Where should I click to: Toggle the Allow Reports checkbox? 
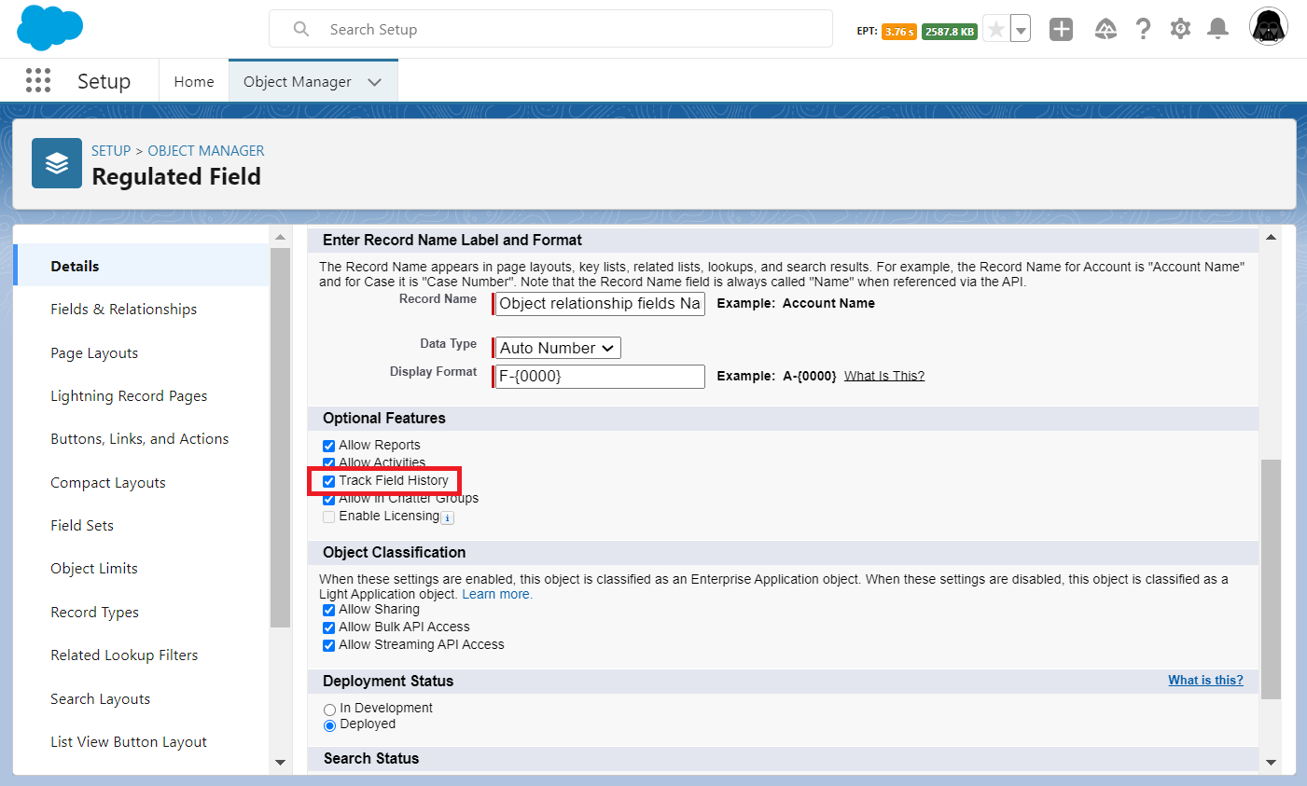tap(328, 446)
